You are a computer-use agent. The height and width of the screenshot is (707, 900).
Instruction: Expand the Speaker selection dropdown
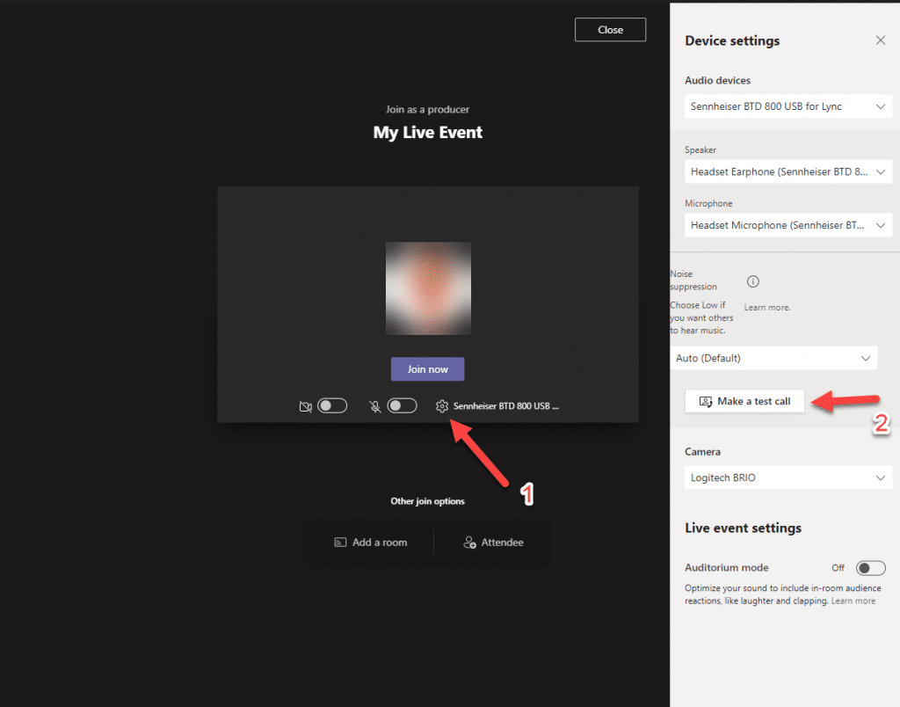787,171
